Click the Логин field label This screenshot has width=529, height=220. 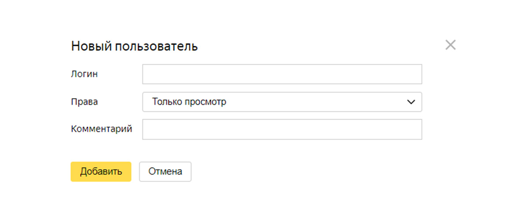(x=84, y=74)
